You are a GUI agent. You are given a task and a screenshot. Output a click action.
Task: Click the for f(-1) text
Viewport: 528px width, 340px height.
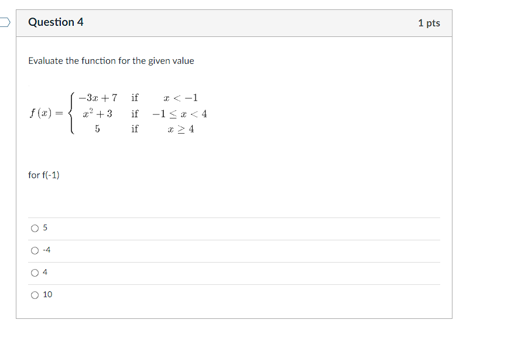pyautogui.click(x=41, y=174)
